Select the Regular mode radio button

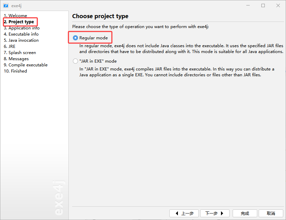tap(75, 38)
